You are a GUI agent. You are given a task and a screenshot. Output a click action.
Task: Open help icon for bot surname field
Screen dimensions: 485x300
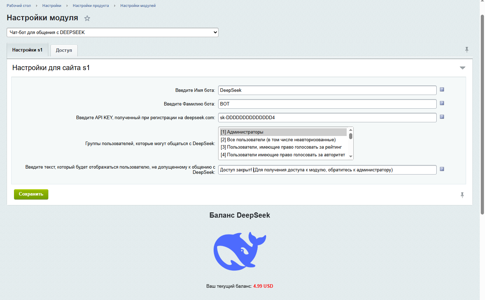click(x=442, y=103)
